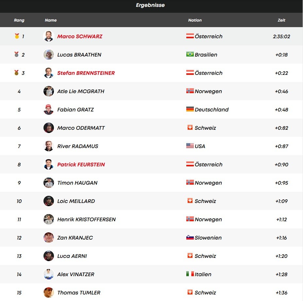This screenshot has width=303, height=301.
Task: Click the silver medal icon beside rank 2
Action: click(17, 55)
